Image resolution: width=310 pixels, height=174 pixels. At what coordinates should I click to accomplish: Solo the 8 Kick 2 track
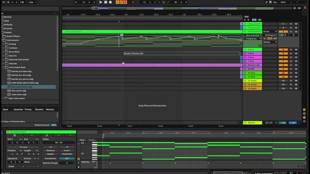(291, 65)
